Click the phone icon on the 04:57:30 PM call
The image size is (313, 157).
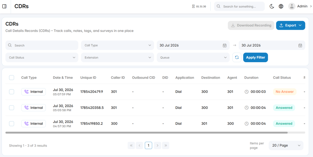26,123
